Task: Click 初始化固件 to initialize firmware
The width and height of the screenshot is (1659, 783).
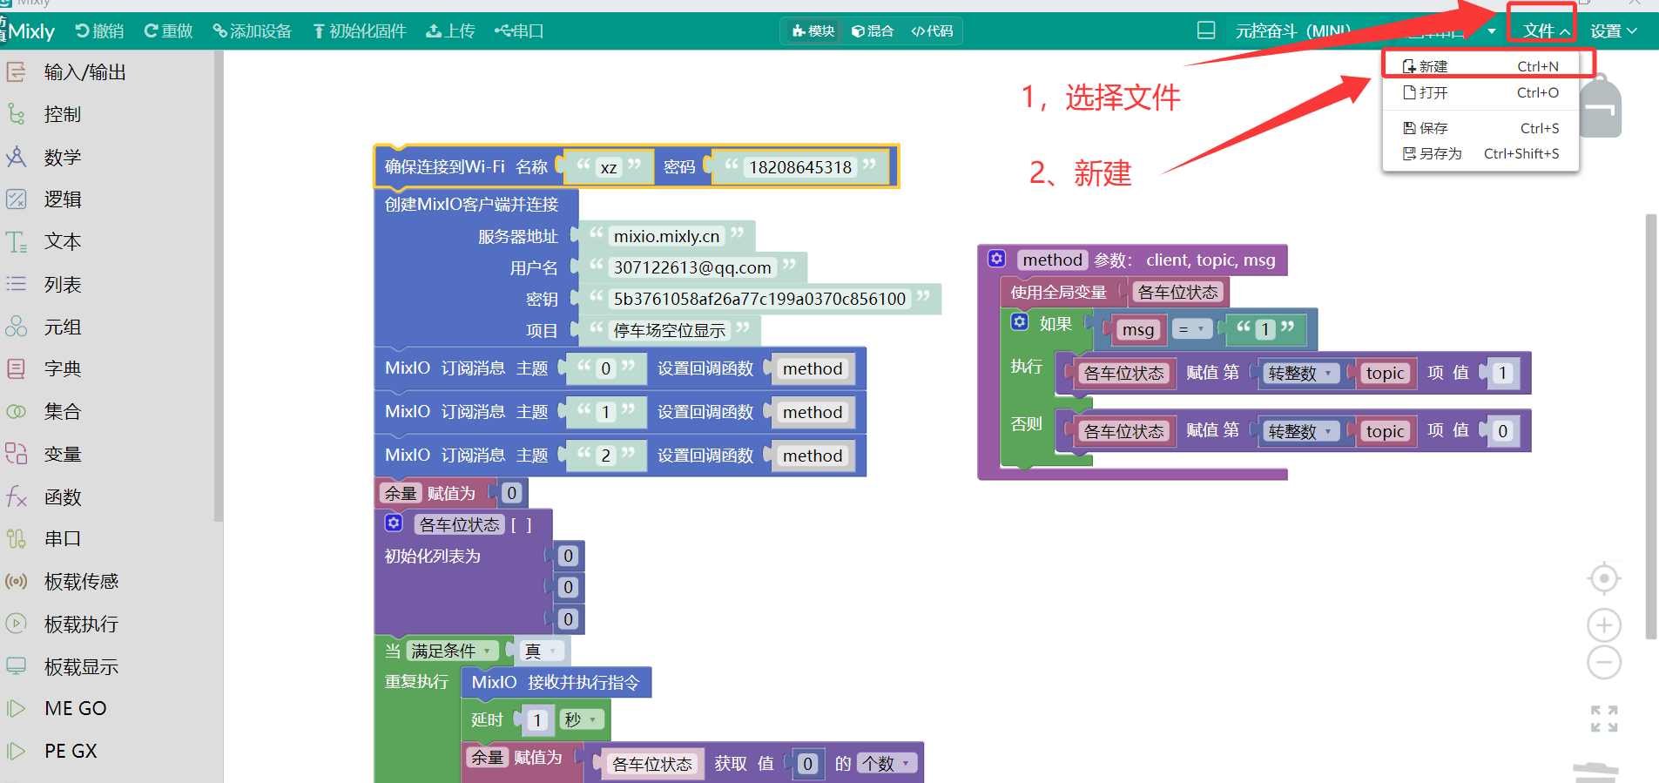Action: [360, 31]
